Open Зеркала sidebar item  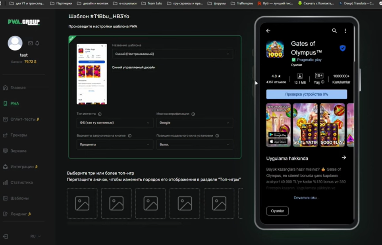tap(15, 151)
